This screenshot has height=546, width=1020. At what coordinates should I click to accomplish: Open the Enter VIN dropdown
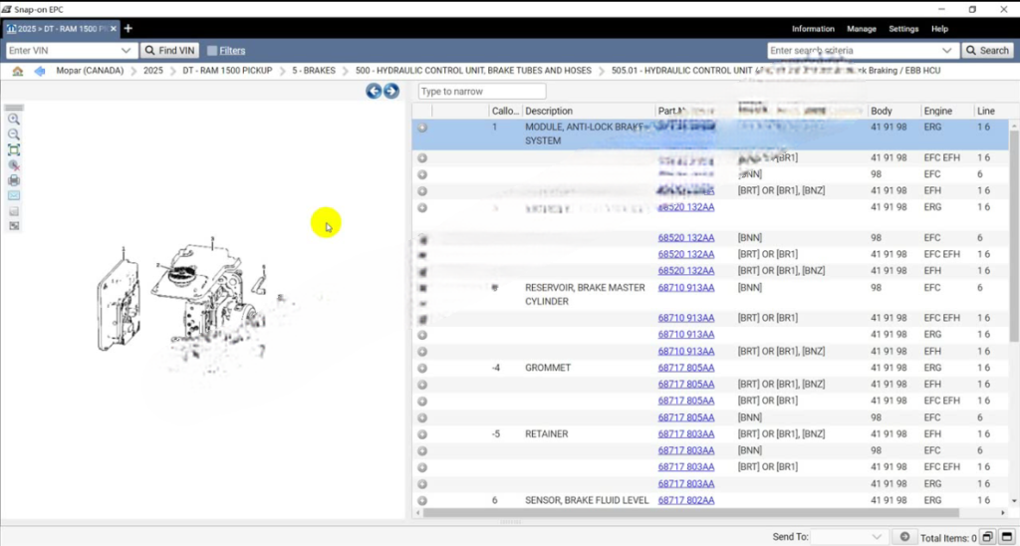click(x=127, y=50)
